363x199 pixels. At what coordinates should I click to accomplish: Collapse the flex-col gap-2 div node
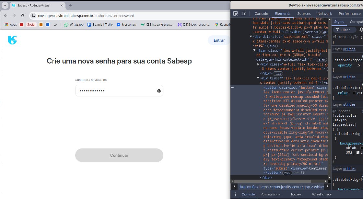tap(258, 78)
